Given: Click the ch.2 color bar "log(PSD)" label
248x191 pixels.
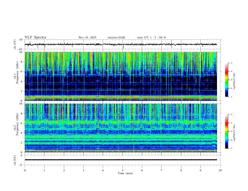Looking at the screenshot, I should [x=234, y=133].
